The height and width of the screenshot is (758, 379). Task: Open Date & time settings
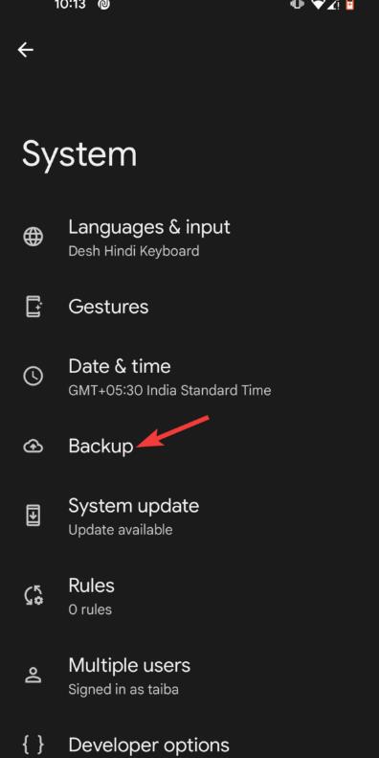[x=189, y=376]
